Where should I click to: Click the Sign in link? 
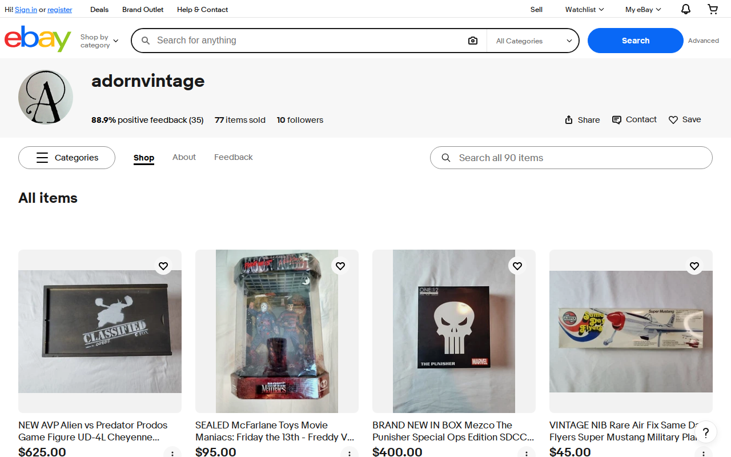point(26,10)
